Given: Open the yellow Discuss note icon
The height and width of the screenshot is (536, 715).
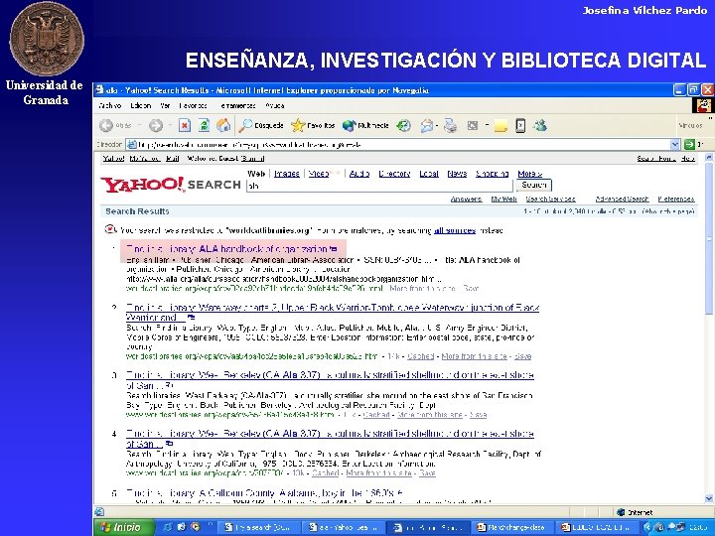Looking at the screenshot, I should pyautogui.click(x=500, y=126).
